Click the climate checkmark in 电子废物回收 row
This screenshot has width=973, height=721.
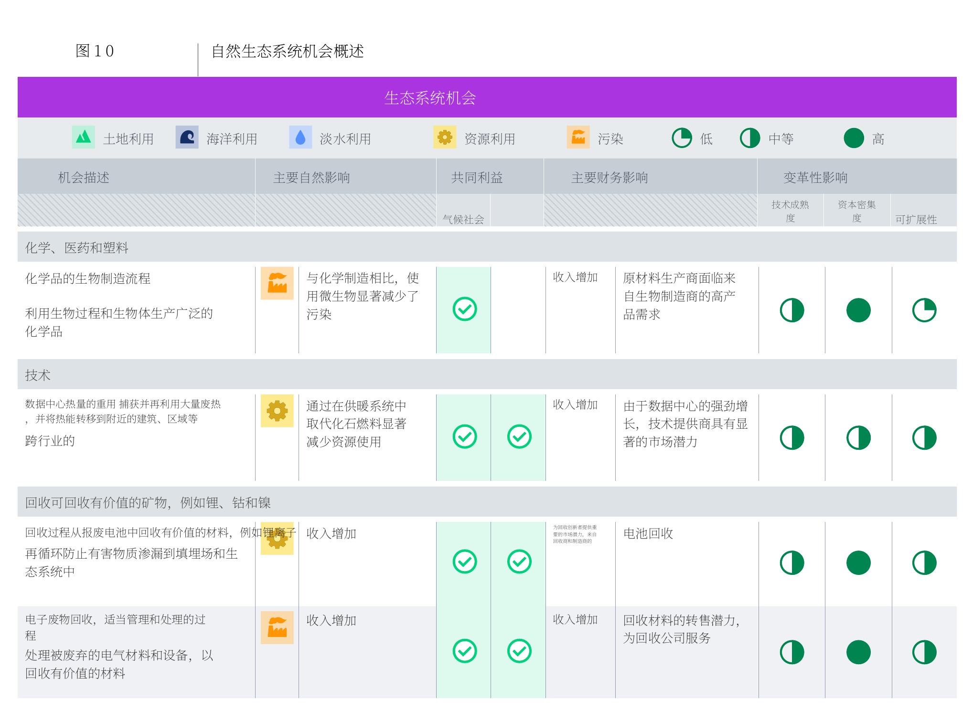pyautogui.click(x=464, y=651)
